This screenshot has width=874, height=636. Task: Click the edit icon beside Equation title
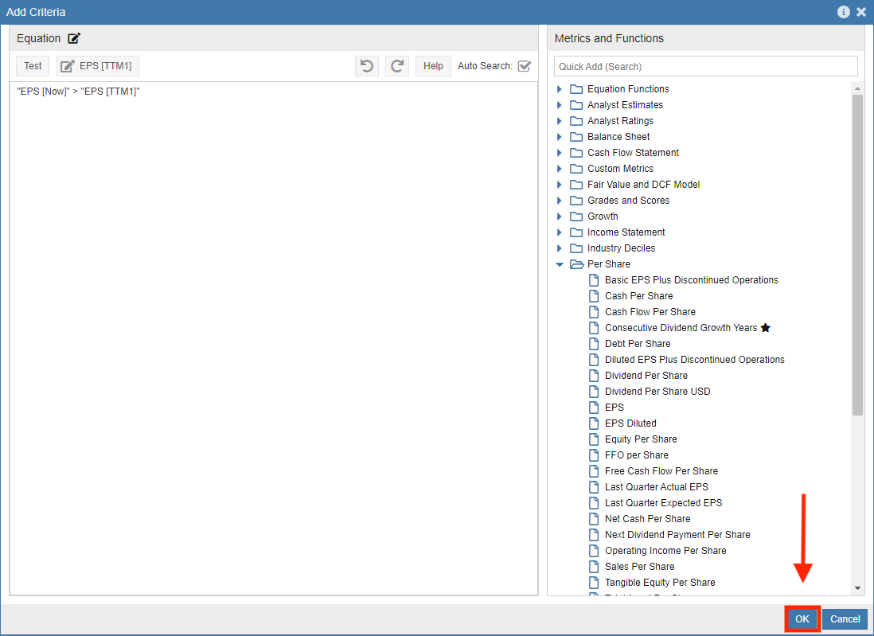[74, 38]
